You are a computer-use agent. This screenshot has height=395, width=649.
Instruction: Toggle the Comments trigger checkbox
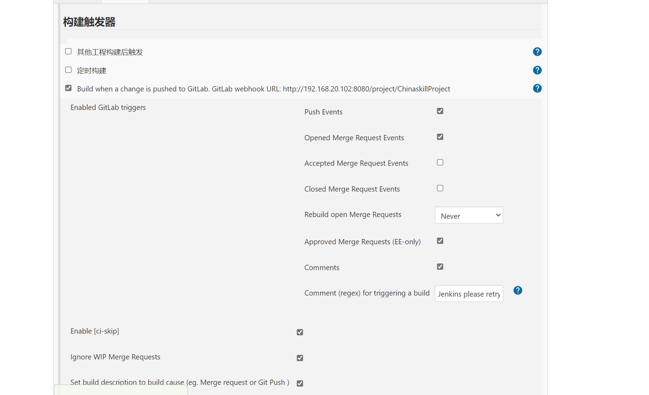(x=440, y=267)
